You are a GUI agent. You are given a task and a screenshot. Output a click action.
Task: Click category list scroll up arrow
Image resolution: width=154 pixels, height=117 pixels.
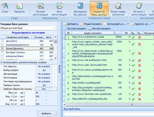click(55, 37)
